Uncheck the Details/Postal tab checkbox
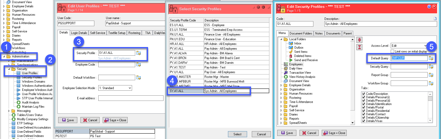Screen dimensions: 441x139 [x=363, y=107]
